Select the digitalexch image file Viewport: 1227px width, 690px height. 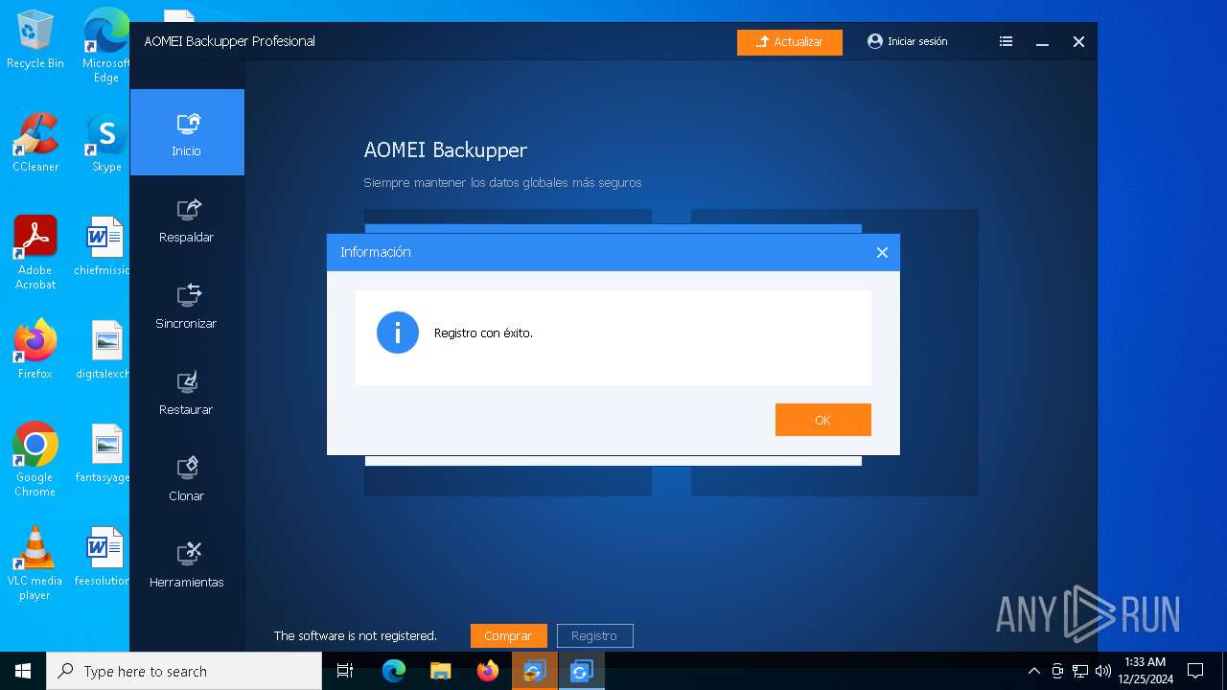[x=104, y=350]
